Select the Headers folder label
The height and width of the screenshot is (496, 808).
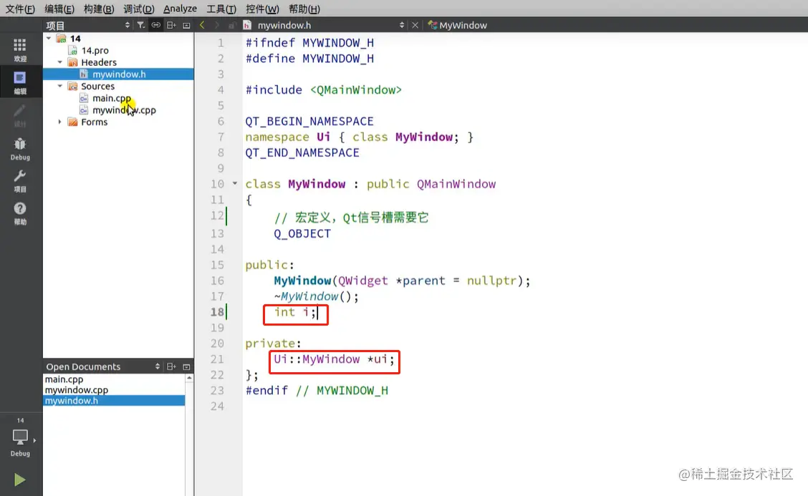coord(98,62)
